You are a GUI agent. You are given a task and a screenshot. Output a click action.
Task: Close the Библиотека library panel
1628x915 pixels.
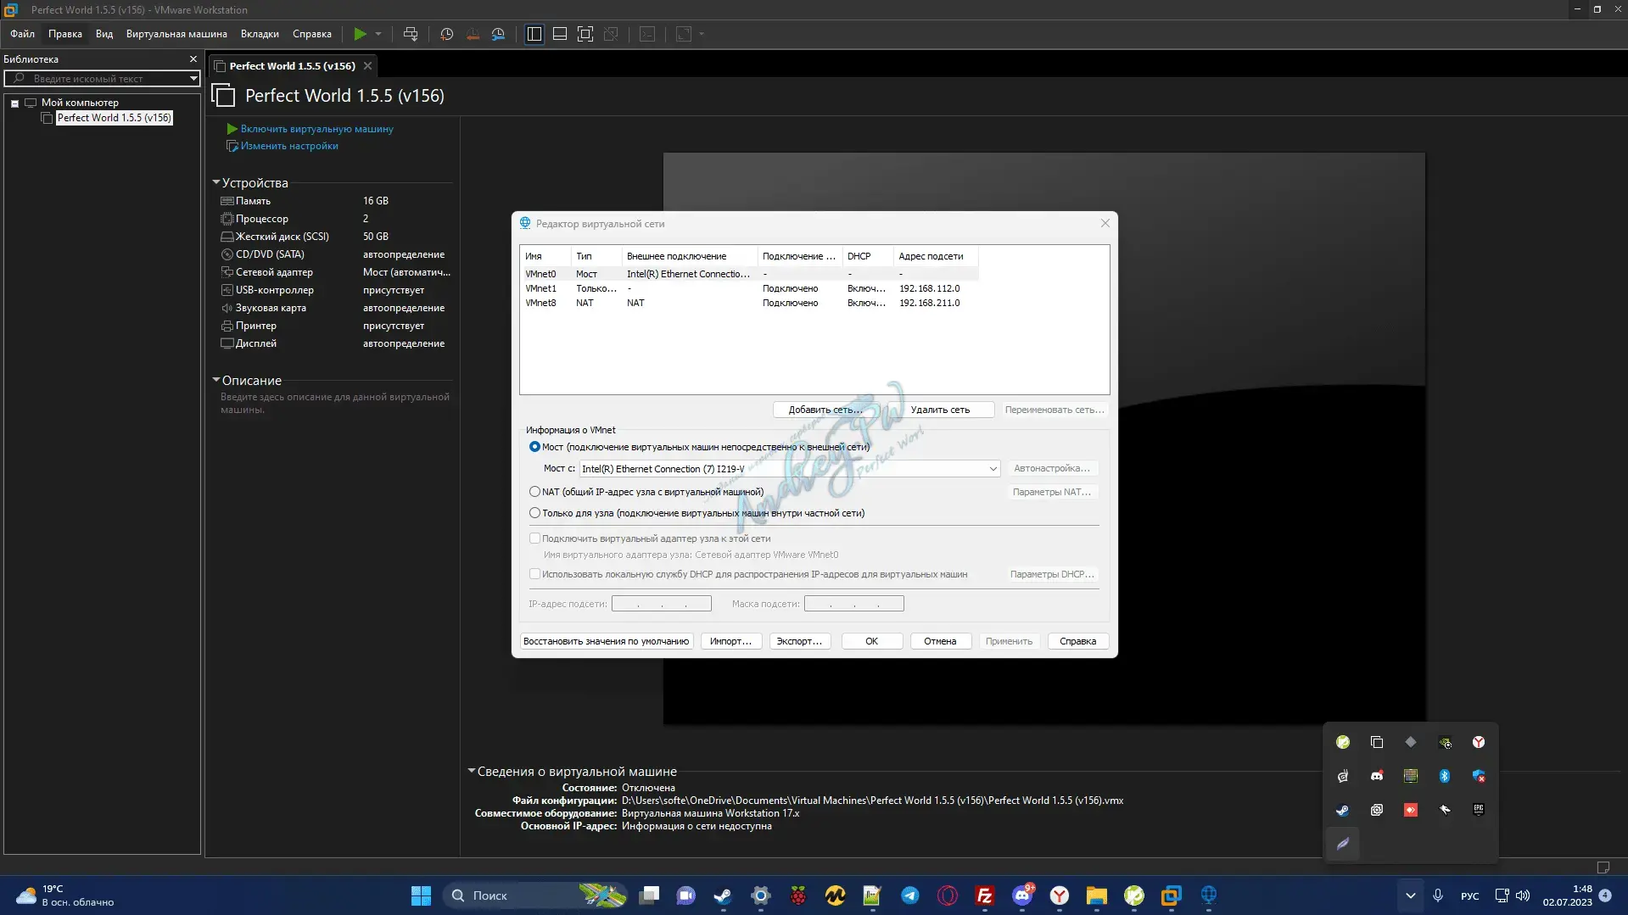tap(193, 59)
